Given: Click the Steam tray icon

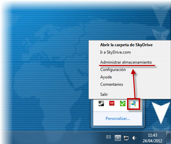Looking at the screenshot, I should (101, 103).
